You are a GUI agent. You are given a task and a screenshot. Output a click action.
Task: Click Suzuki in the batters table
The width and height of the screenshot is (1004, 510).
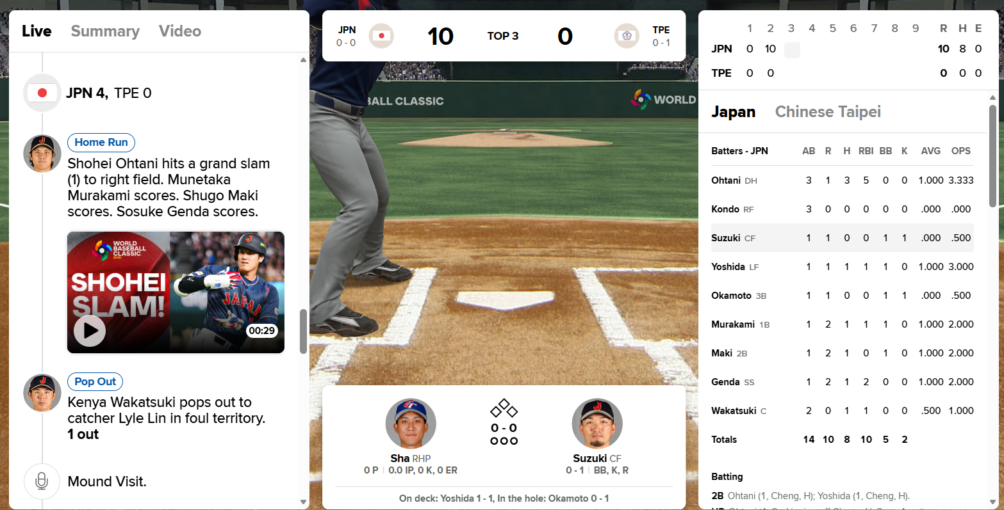[x=726, y=238]
